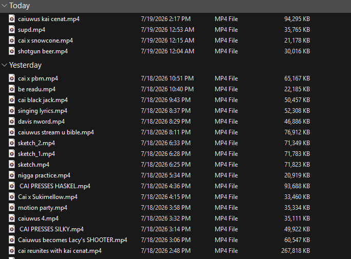
Task: Click file icon for cai black jack.mp4
Action: pyautogui.click(x=12, y=100)
